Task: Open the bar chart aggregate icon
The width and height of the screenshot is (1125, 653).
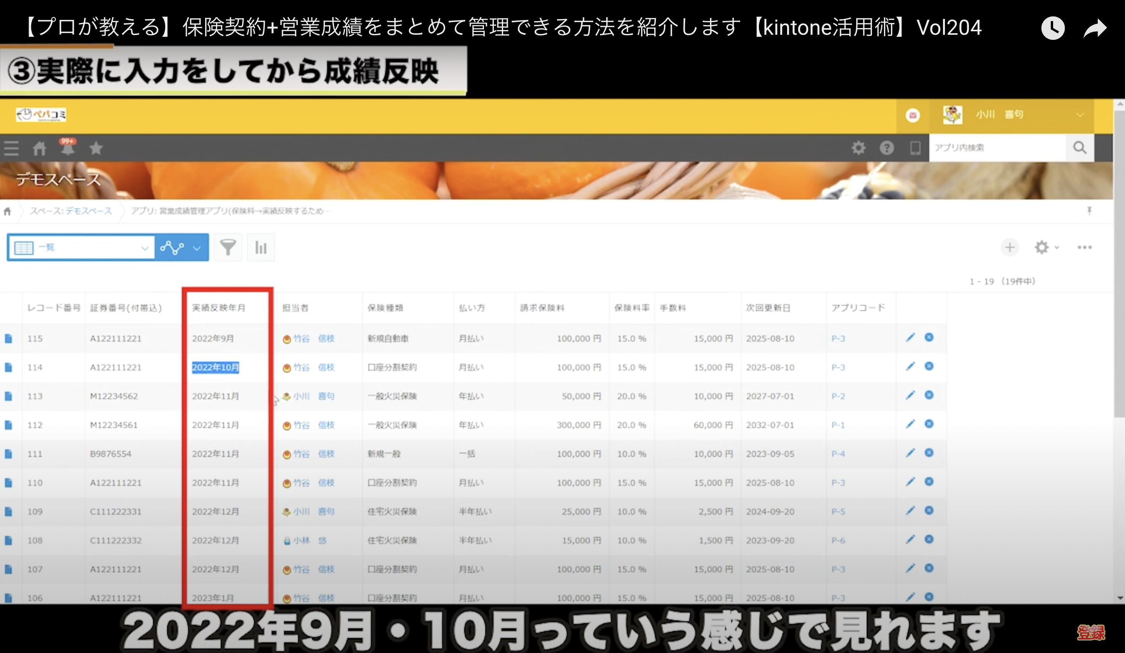Action: [261, 247]
